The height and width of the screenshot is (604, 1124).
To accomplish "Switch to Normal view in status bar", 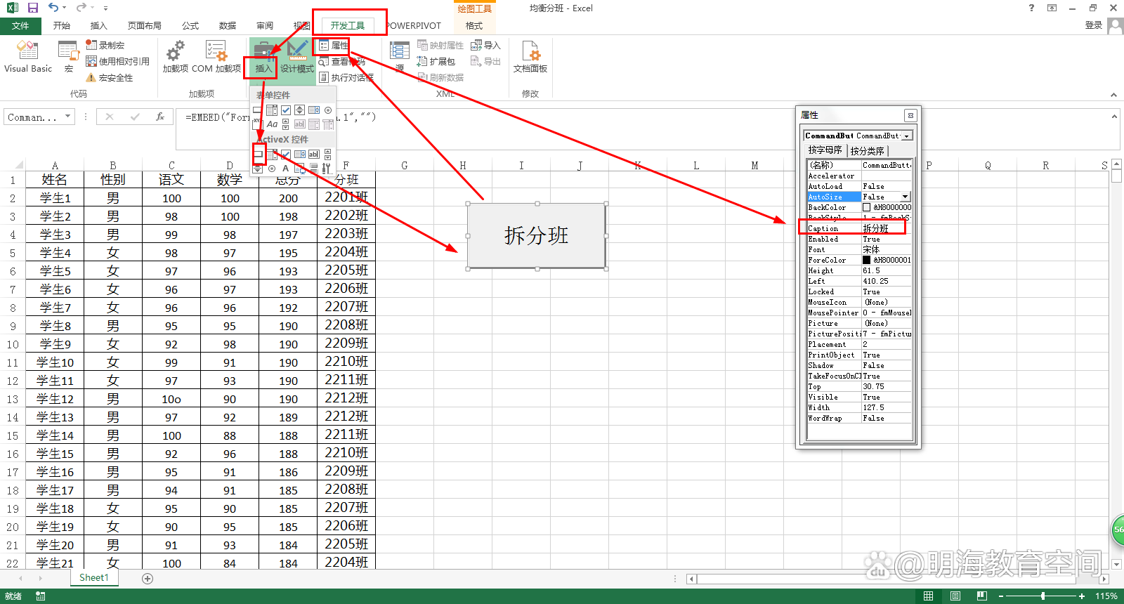I will tap(928, 596).
